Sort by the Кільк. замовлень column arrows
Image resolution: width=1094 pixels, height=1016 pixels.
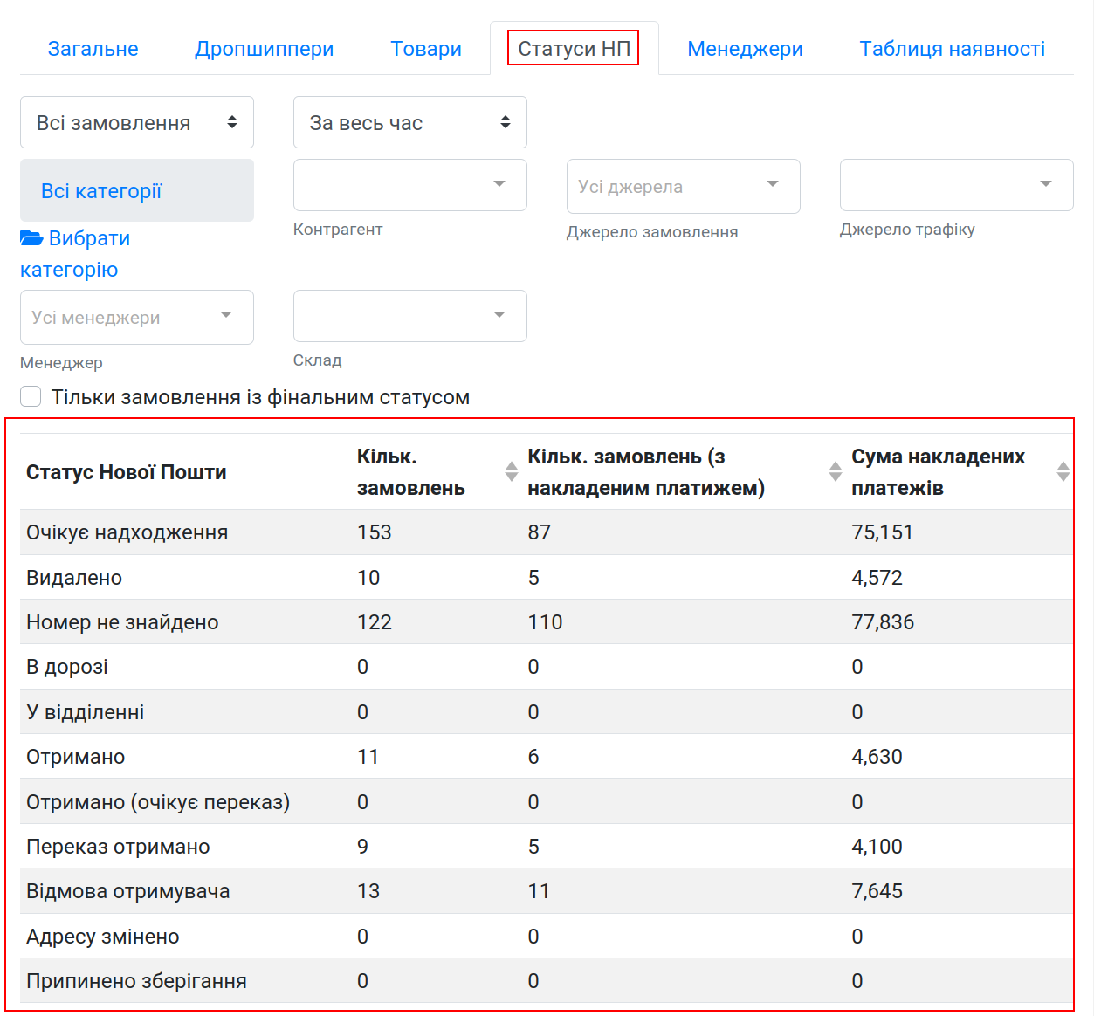pyautogui.click(x=512, y=471)
